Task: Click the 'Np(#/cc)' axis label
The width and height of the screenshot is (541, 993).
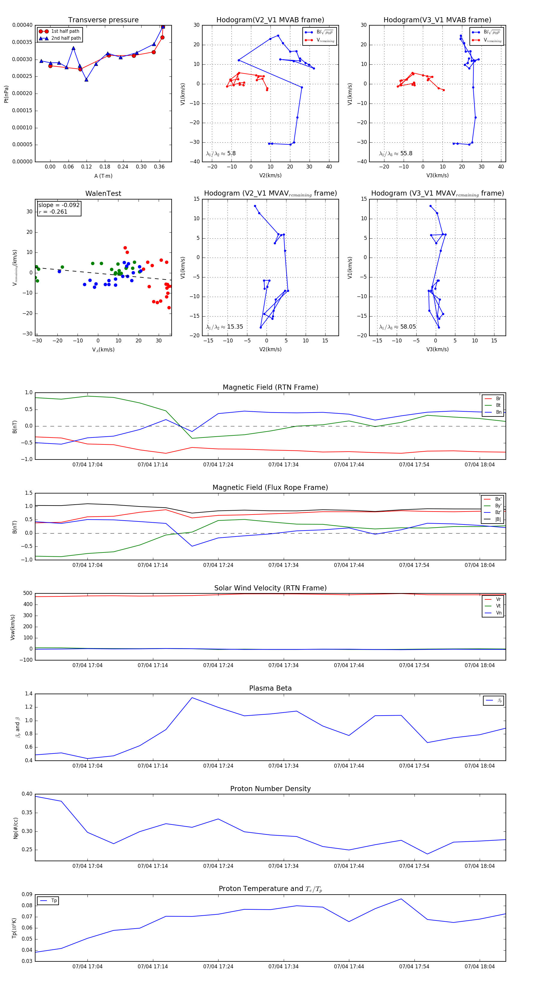Action: [x=15, y=828]
